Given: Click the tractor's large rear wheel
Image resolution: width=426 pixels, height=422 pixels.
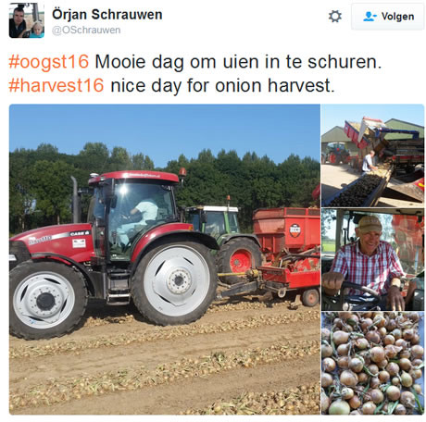Looking at the screenshot, I should pyautogui.click(x=175, y=282).
